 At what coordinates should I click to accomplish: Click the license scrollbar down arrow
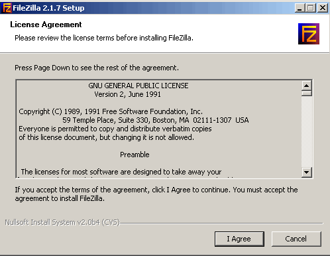point(307,172)
